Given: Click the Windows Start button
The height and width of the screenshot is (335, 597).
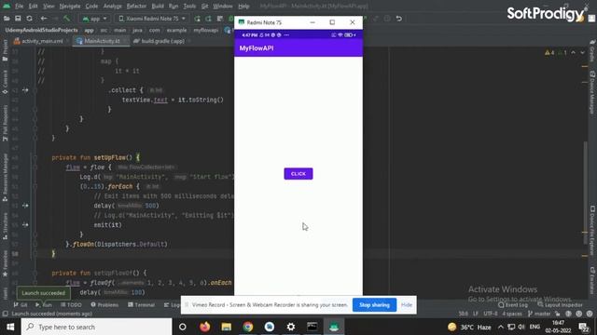Looking at the screenshot, I should [10, 327].
